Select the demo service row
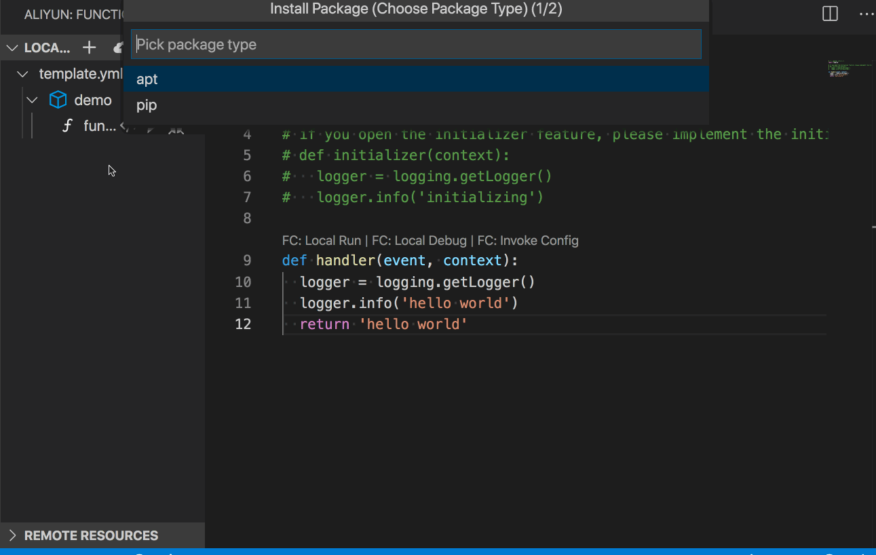This screenshot has width=876, height=555. 62,100
